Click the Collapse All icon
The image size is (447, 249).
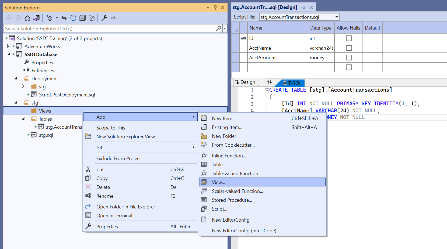click(83, 18)
